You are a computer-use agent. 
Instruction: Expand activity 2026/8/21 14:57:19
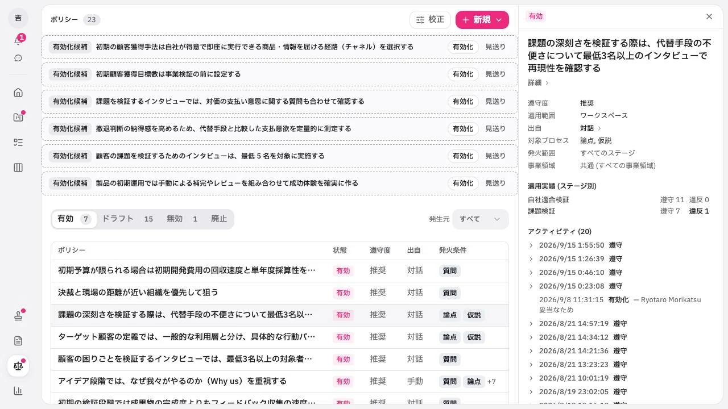577,324
